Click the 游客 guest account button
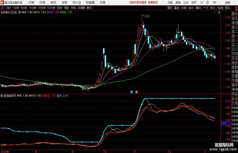Viewport: 238px width, 153px height. 227,3
